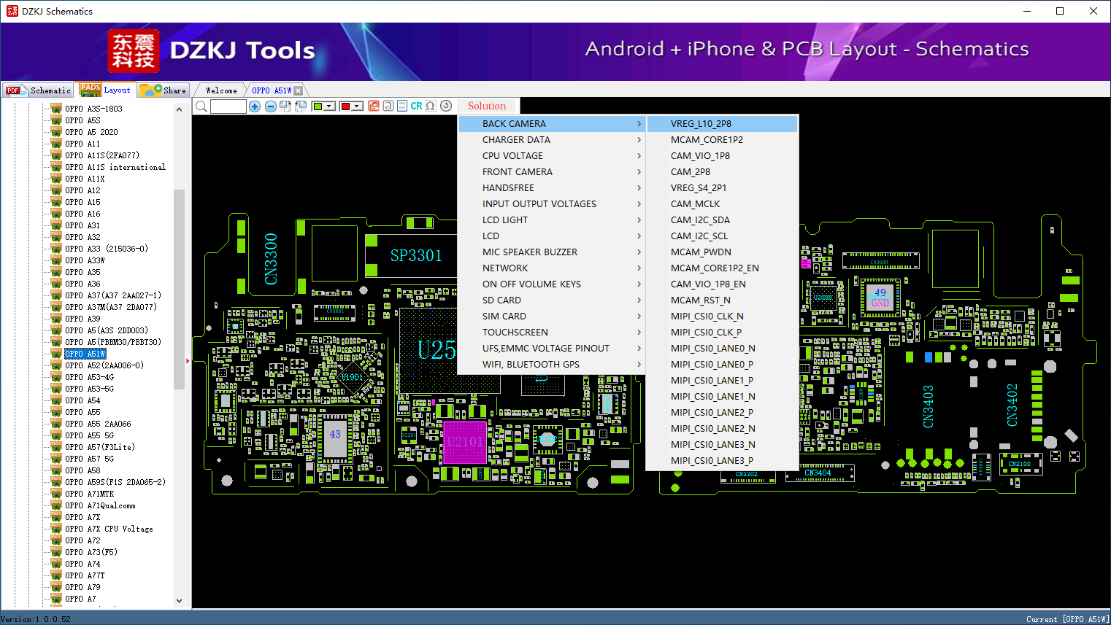The image size is (1111, 625).
Task: Expand the BACK CAMERA submenu
Action: (x=551, y=124)
